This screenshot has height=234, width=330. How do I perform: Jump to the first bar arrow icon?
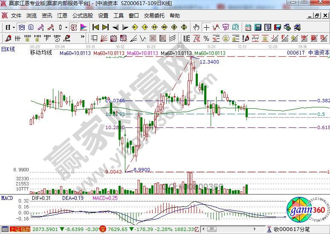coord(96,27)
